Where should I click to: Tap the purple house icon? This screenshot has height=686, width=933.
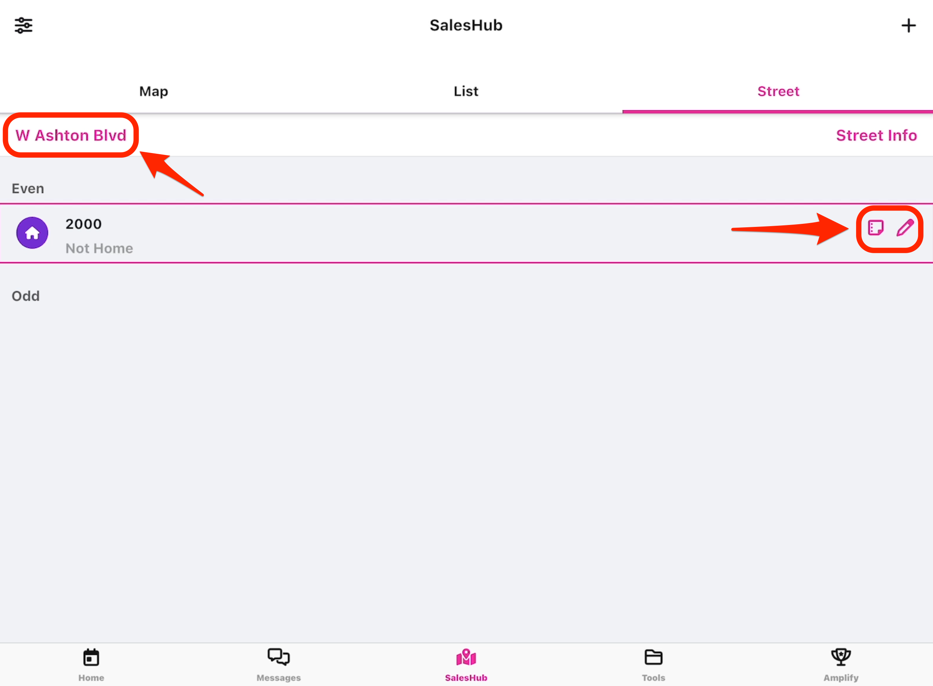click(x=32, y=233)
